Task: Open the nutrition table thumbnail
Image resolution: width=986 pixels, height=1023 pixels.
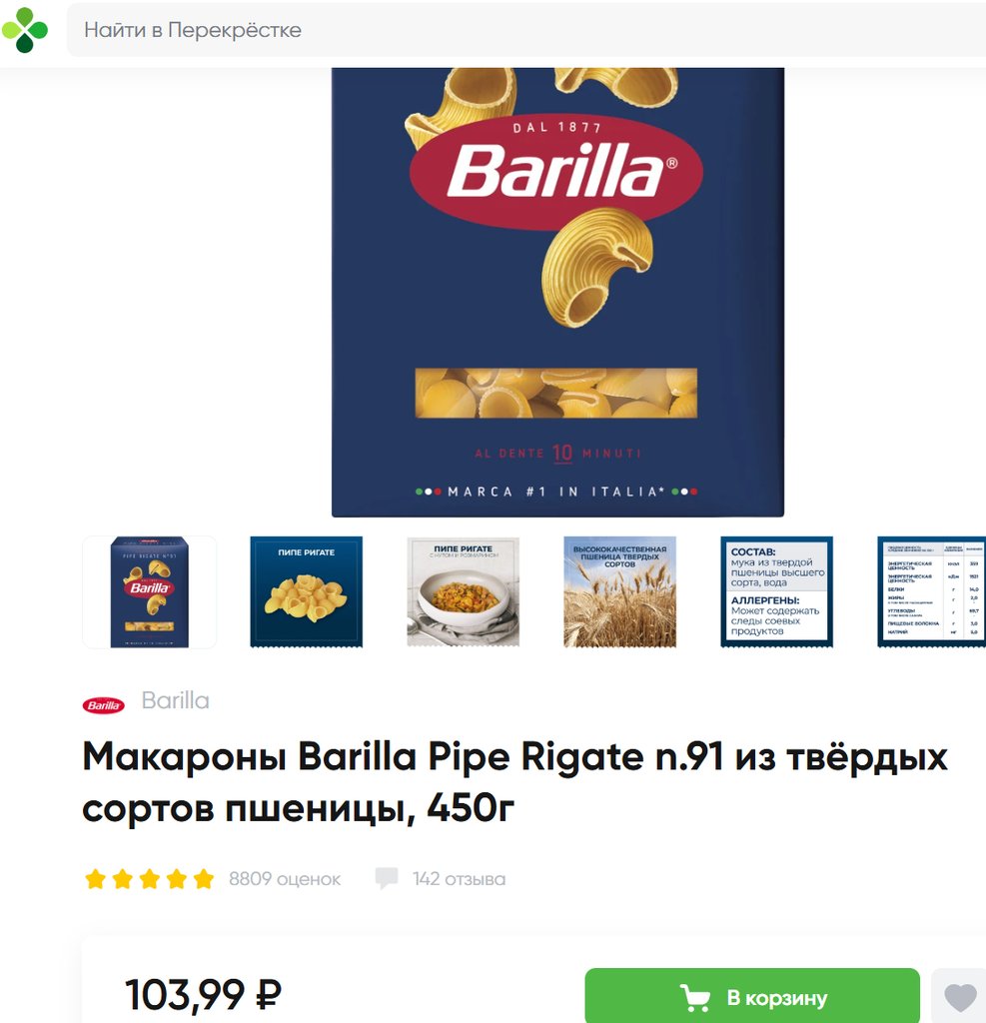Action: [932, 591]
